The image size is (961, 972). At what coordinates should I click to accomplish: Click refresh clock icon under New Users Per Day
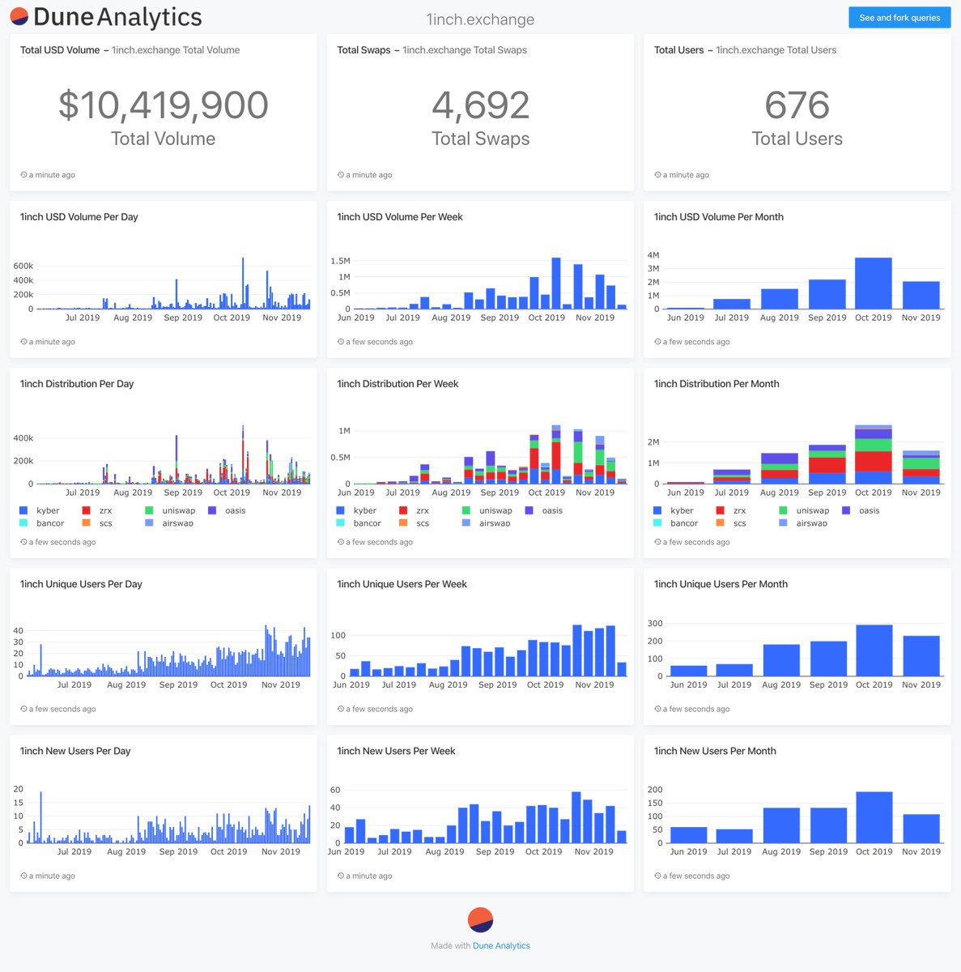(x=23, y=876)
